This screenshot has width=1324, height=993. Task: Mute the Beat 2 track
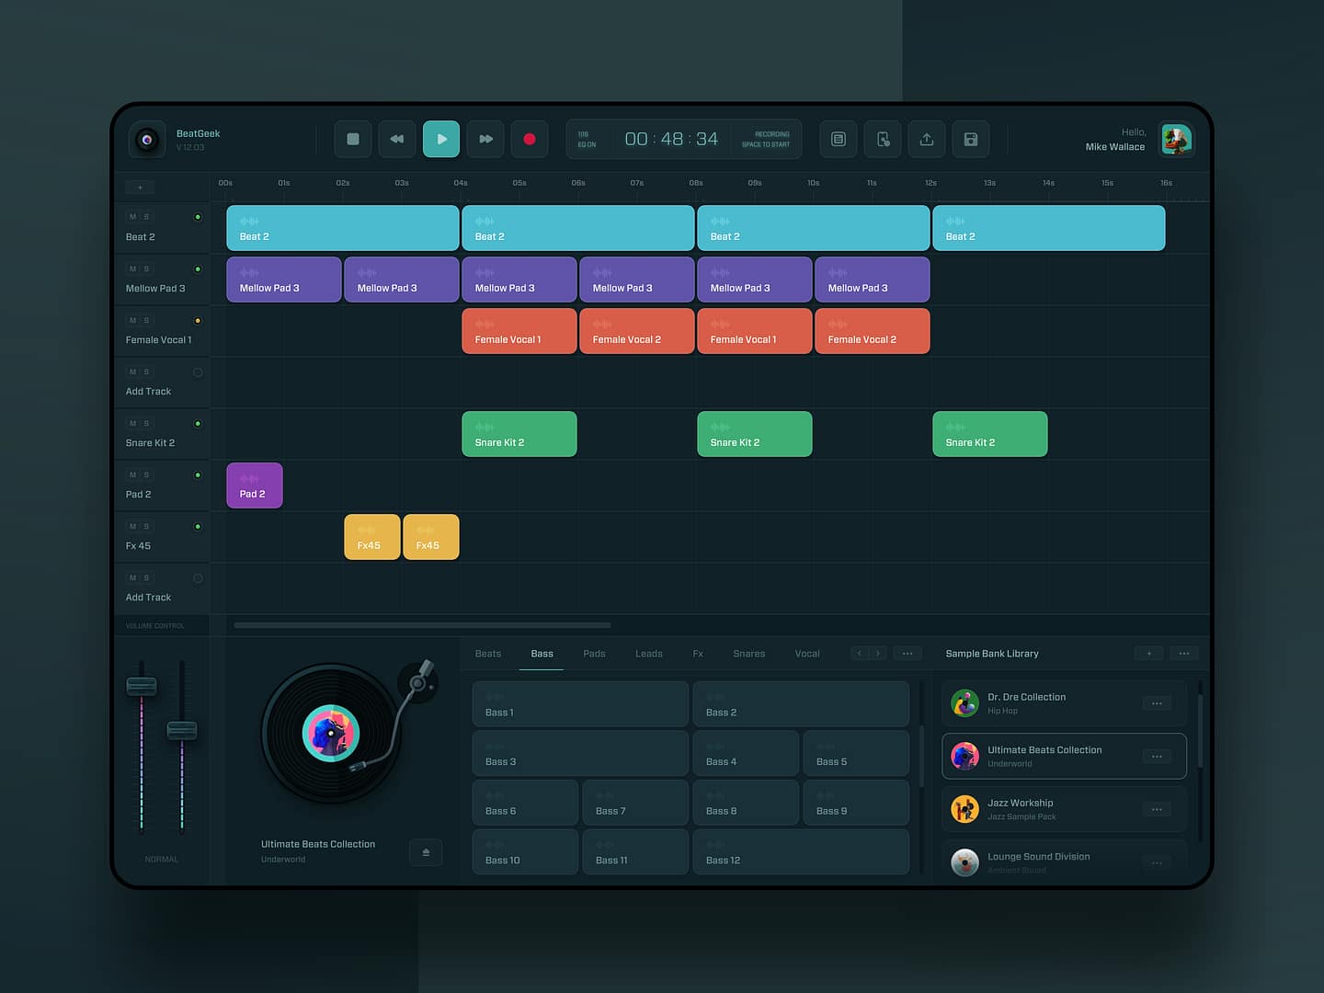[x=131, y=216]
